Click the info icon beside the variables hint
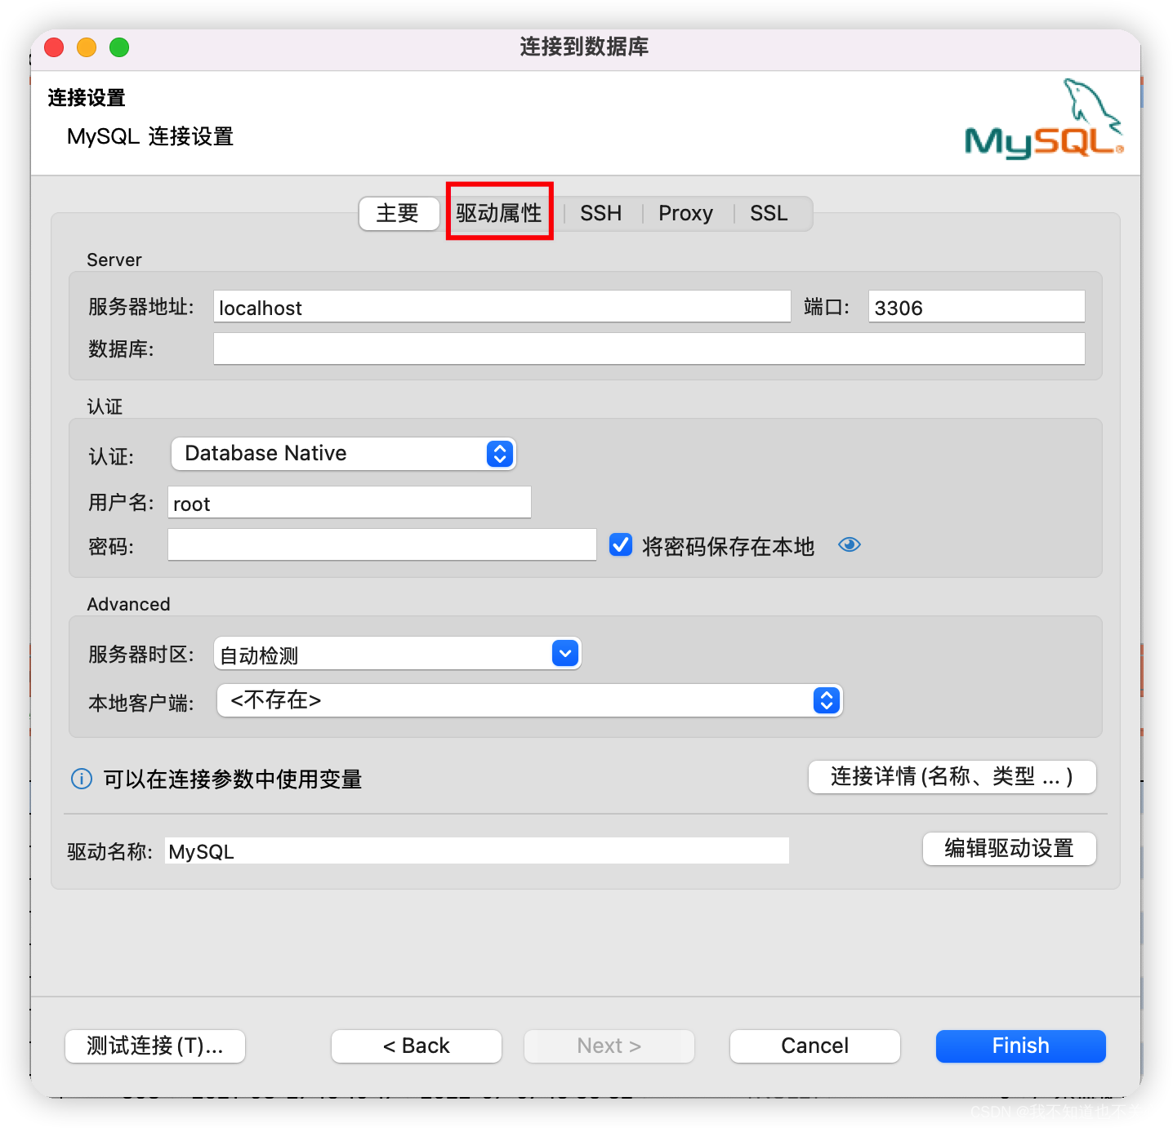Viewport: 1173px width, 1128px height. pyautogui.click(x=81, y=779)
